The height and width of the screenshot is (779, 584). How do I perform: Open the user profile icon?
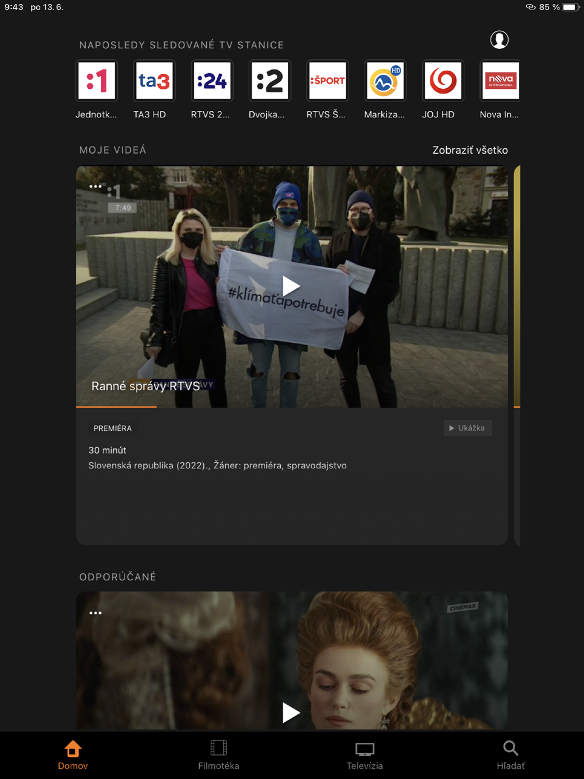point(499,40)
